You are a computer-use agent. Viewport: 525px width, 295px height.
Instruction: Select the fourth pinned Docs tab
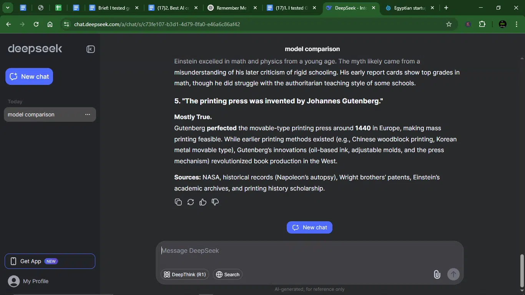point(76,8)
